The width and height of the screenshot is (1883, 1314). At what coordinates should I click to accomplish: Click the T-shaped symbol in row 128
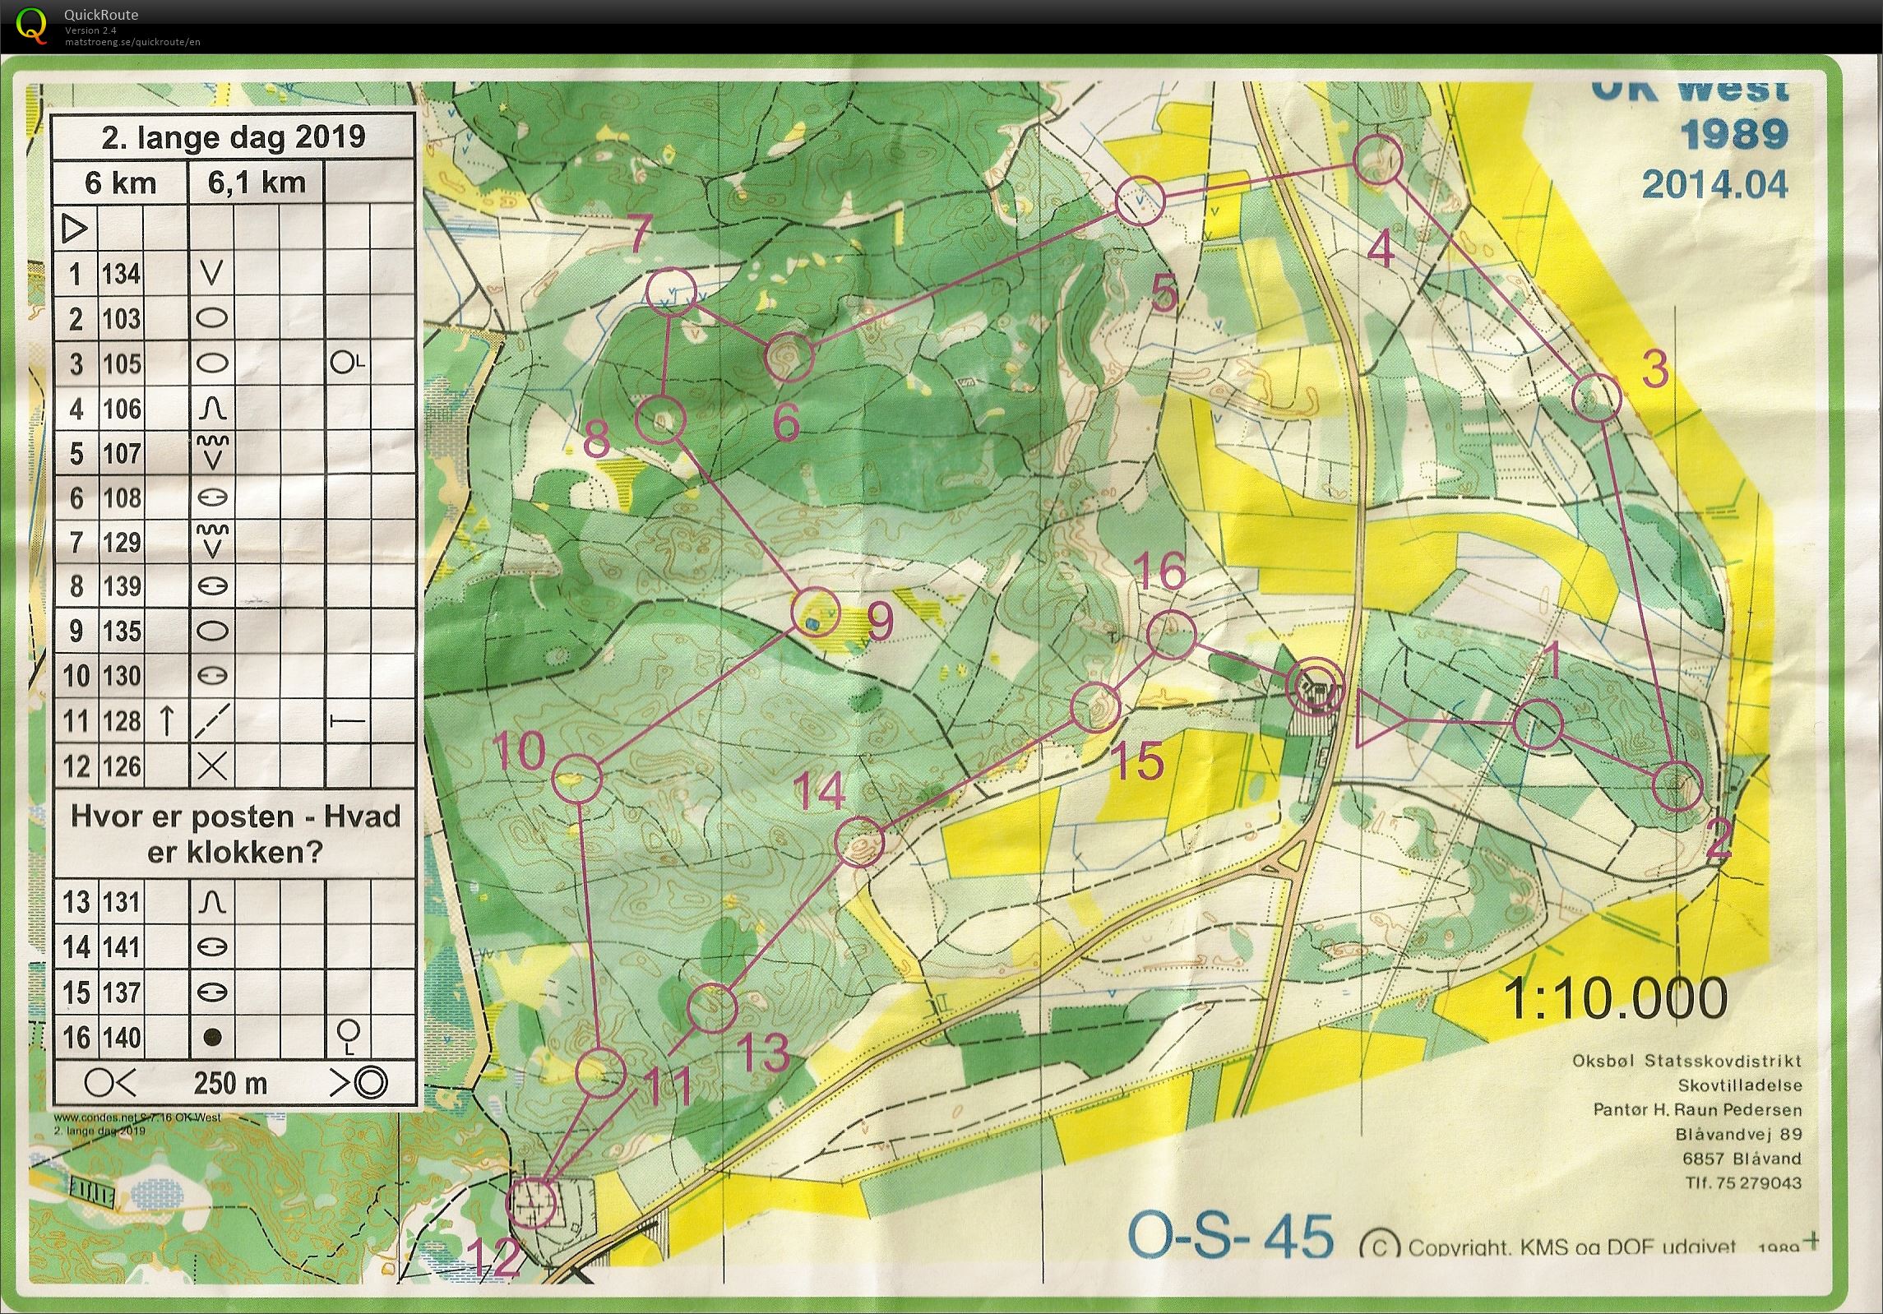348,721
